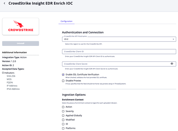
Task: Uncheck Enable SSL Certificate Verification
Action: click(x=63, y=74)
